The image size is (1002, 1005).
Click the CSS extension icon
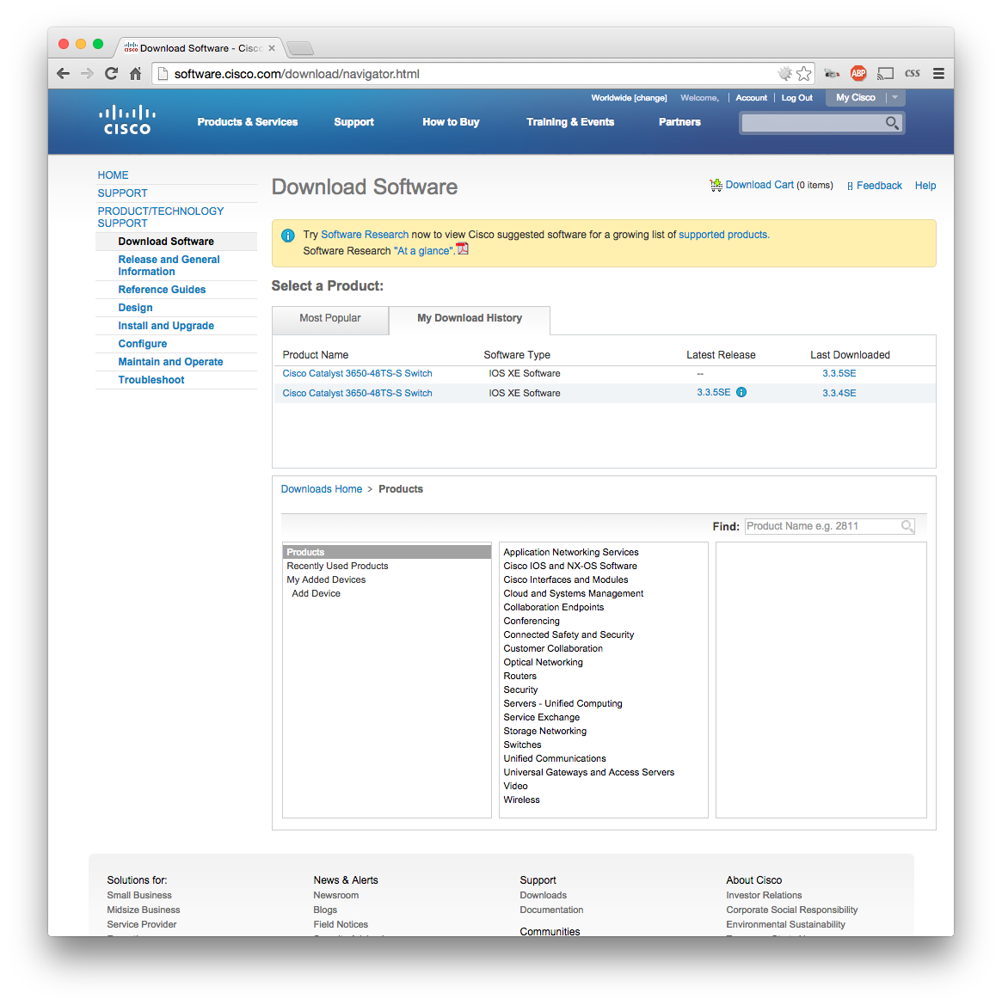click(913, 74)
